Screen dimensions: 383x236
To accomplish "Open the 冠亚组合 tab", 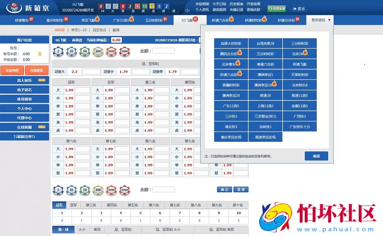I will click(x=99, y=30).
